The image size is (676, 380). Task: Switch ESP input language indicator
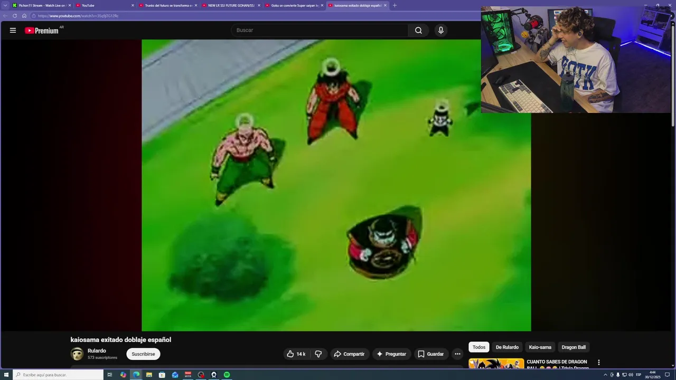point(639,375)
